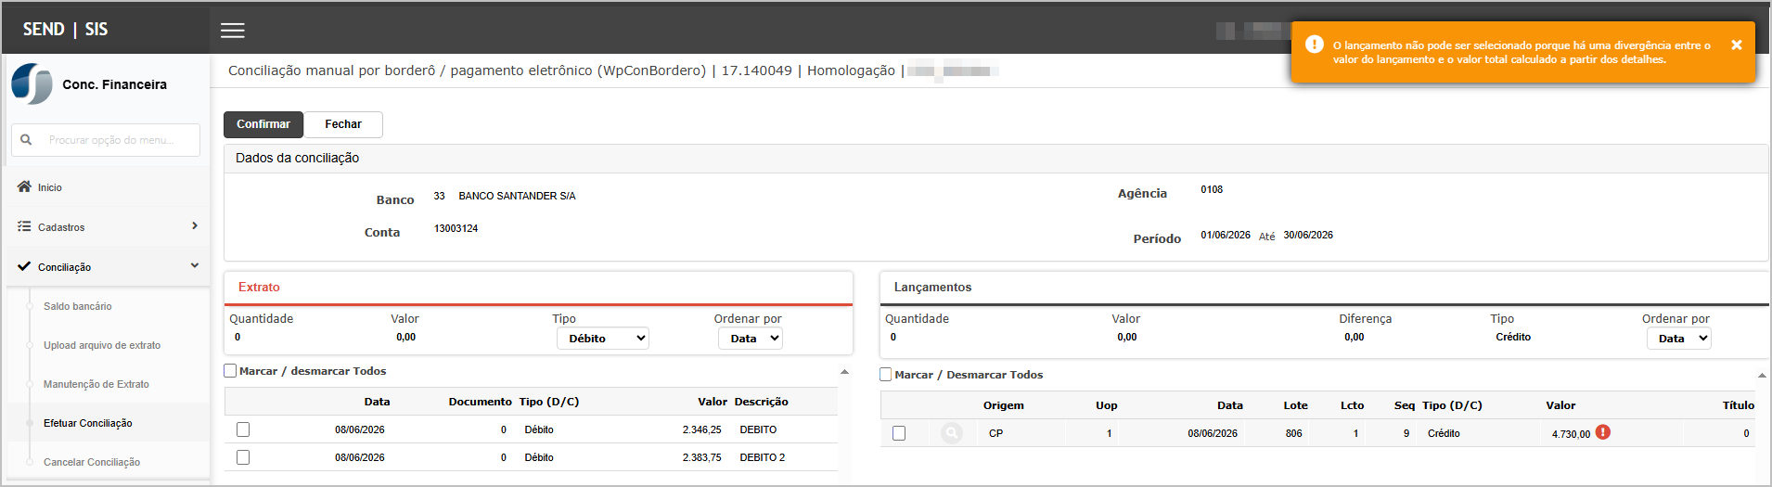
Task: Click the Fechar button
Action: [343, 124]
